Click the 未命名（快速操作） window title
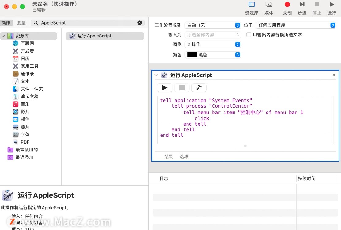341x230 pixels. tap(55, 4)
